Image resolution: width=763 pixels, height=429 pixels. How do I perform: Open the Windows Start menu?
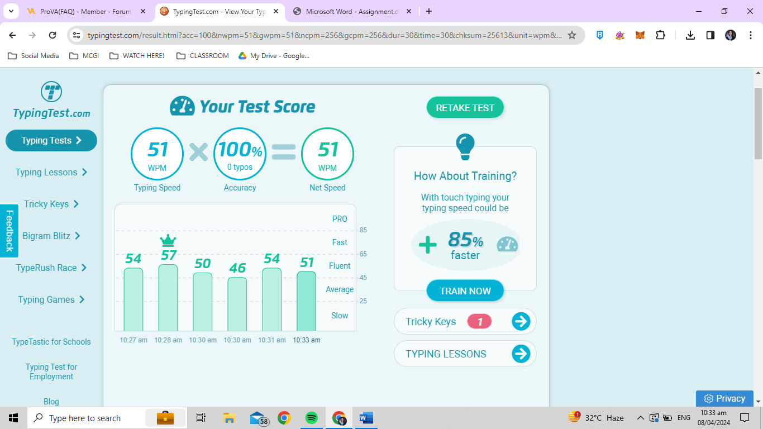click(13, 418)
